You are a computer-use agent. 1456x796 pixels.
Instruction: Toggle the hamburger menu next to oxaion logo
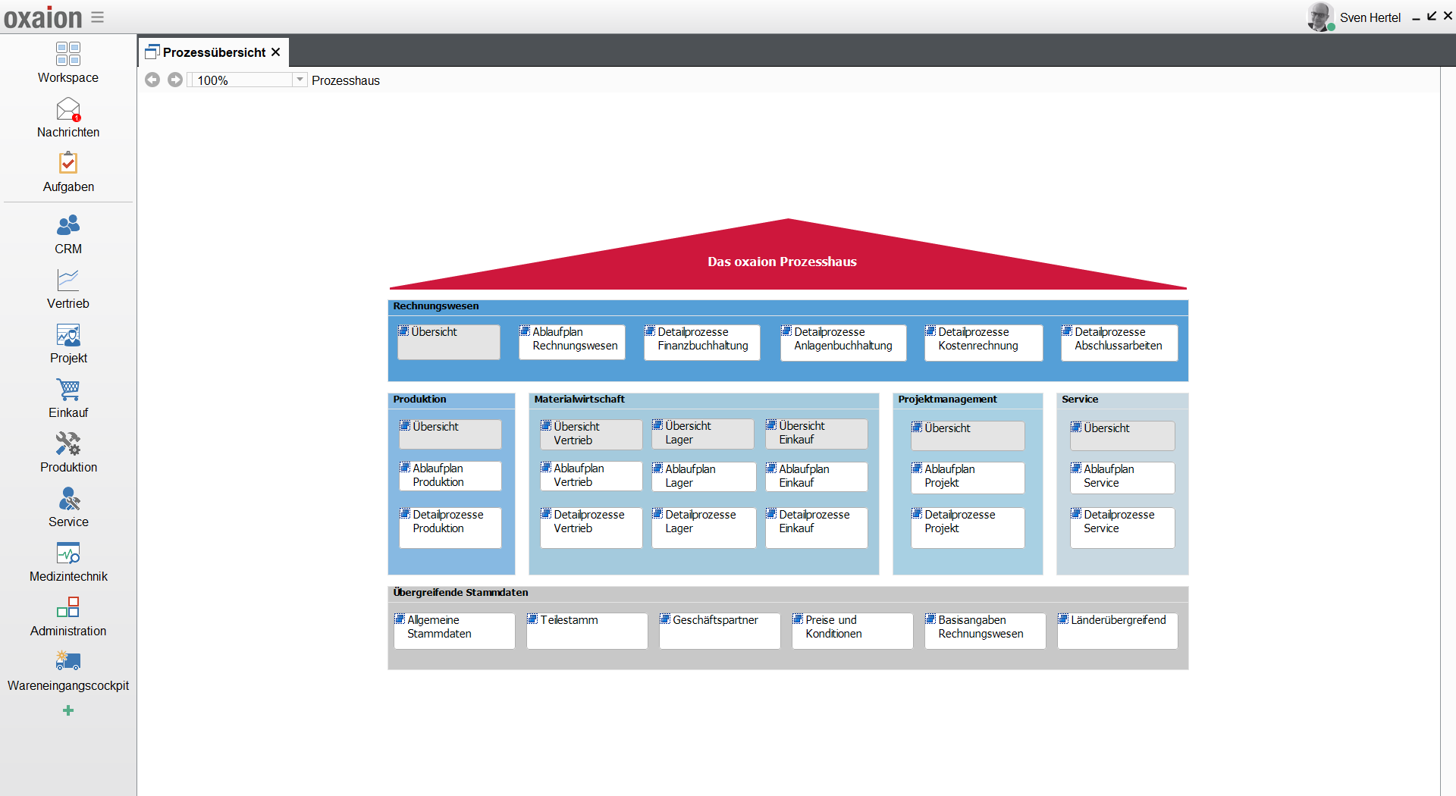click(98, 17)
